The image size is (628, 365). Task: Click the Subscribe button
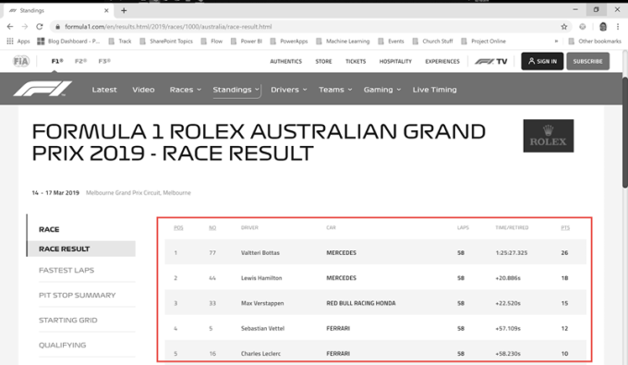tap(587, 61)
